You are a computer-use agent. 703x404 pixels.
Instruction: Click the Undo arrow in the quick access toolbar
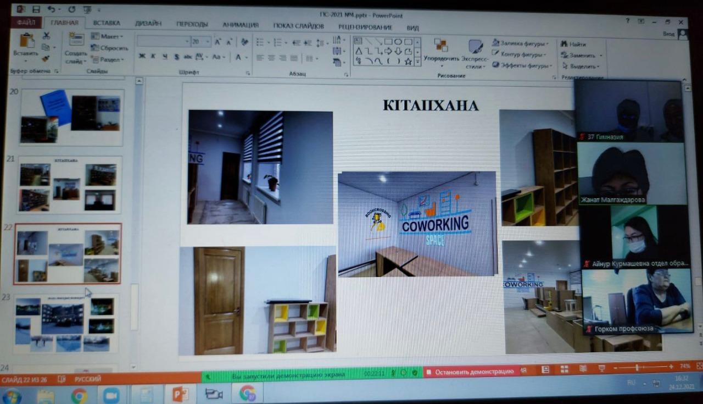[52, 9]
